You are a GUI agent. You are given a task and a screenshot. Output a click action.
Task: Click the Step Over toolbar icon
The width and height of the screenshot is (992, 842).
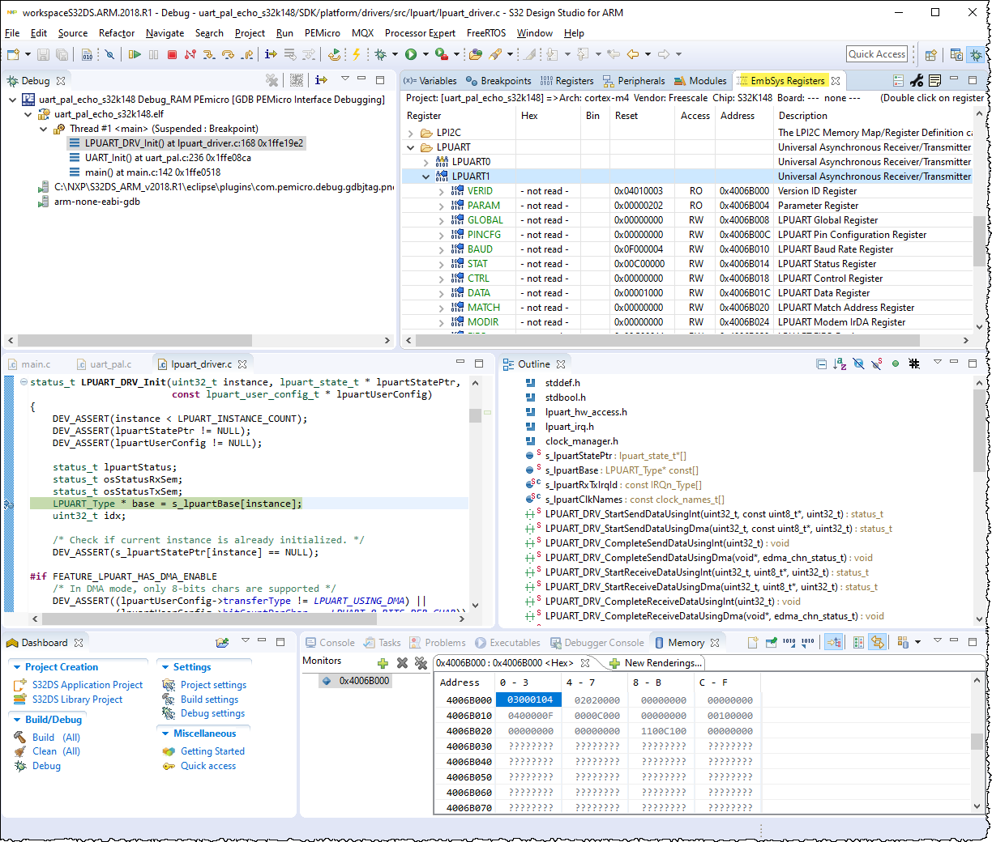(228, 55)
